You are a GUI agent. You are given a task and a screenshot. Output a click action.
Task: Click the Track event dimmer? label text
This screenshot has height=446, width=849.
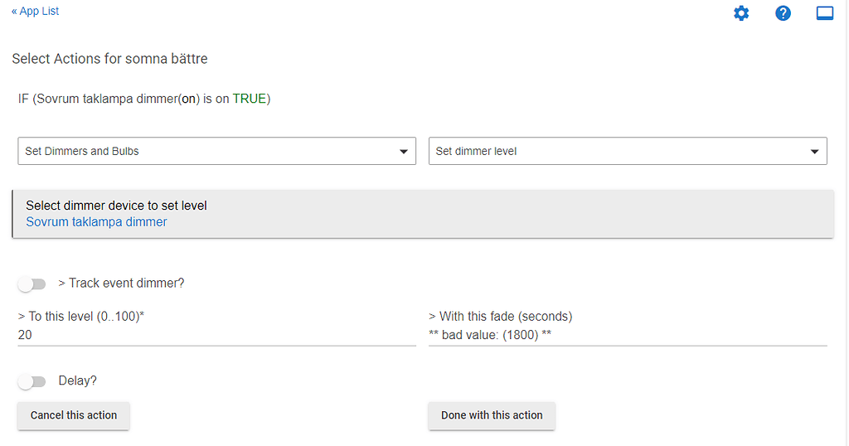121,284
